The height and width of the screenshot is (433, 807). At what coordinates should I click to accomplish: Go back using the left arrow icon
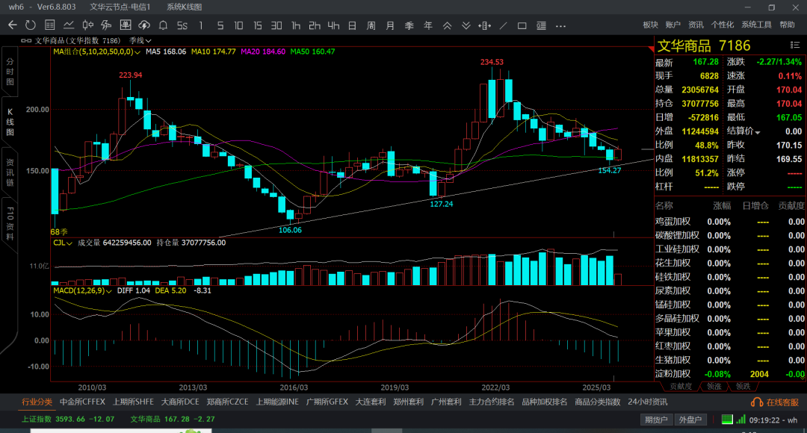point(13,25)
